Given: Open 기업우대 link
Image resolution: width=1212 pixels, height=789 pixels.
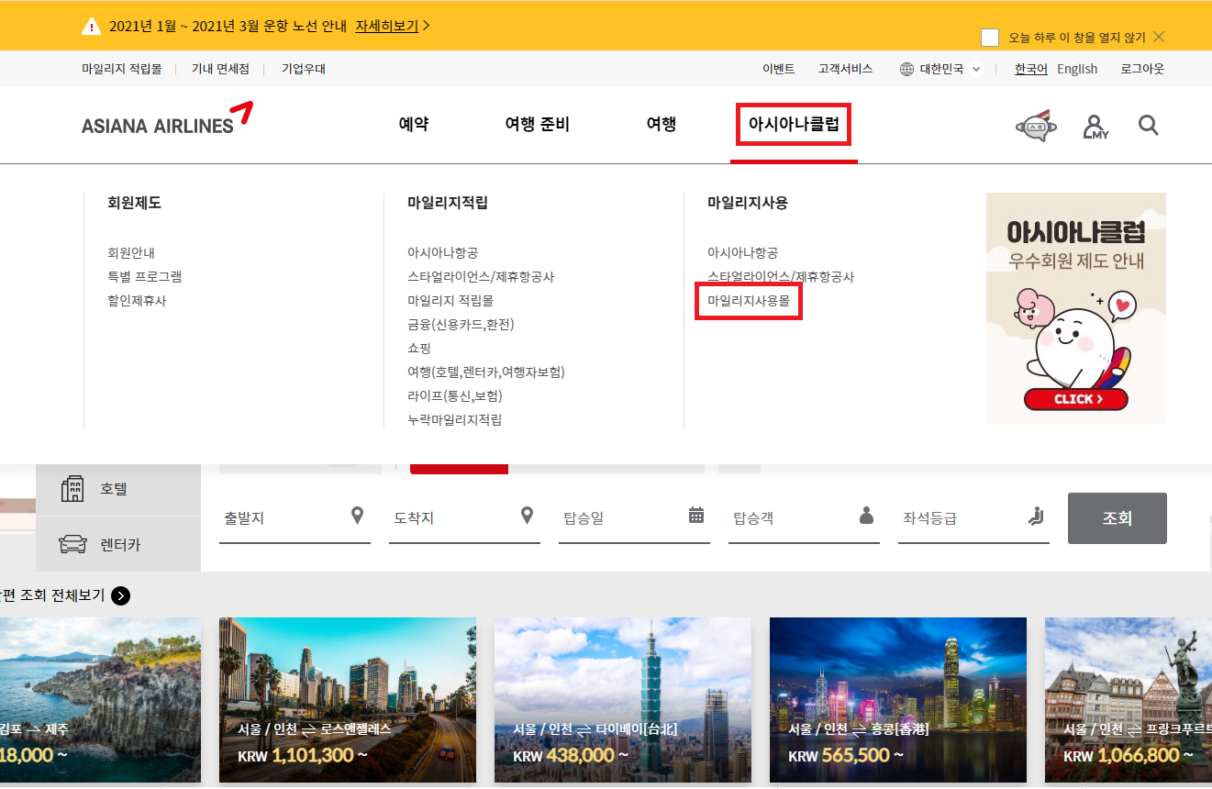Looking at the screenshot, I should [x=304, y=69].
